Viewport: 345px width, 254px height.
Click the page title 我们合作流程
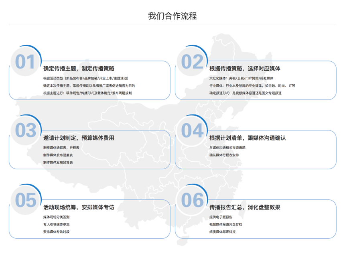pyautogui.click(x=172, y=16)
